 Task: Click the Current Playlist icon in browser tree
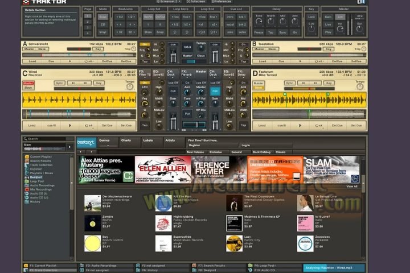[x=27, y=157]
